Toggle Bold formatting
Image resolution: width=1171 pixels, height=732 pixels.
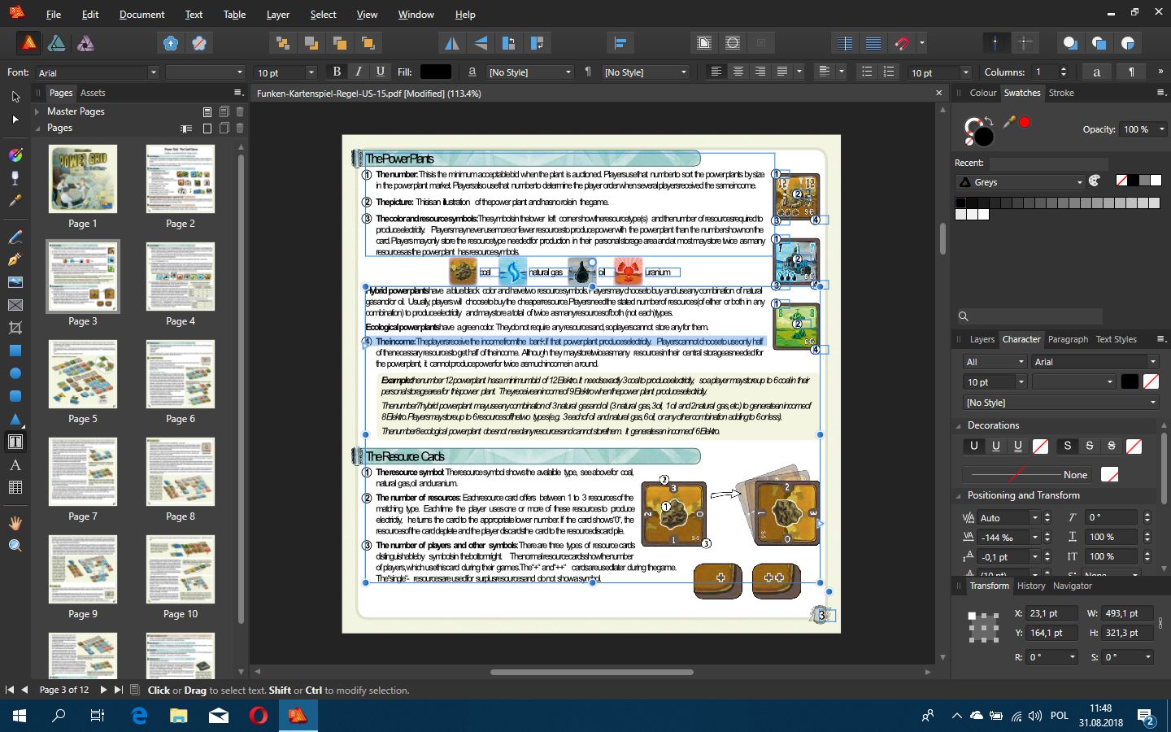337,72
